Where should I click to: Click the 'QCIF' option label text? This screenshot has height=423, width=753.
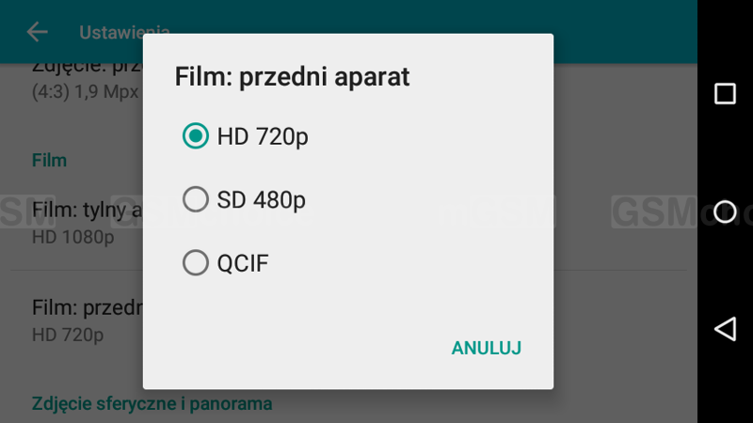point(243,263)
